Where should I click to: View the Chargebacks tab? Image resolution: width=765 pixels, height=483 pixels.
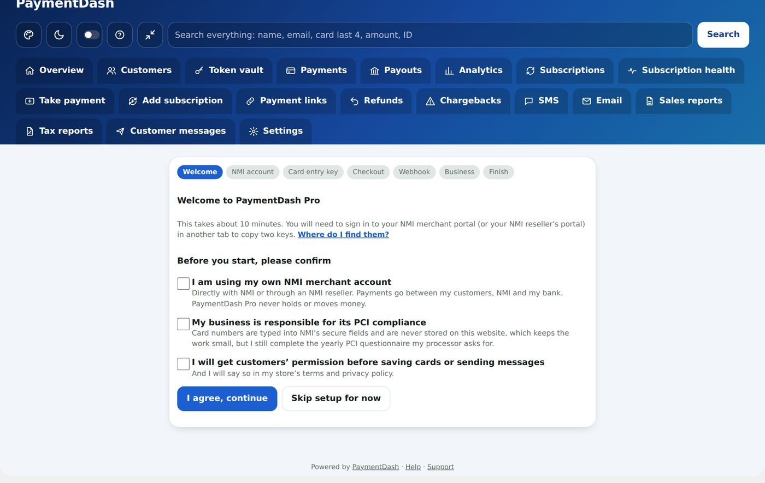click(x=463, y=101)
